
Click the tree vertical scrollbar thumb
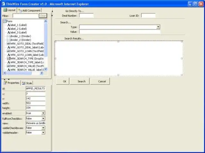pyautogui.click(x=45, y=39)
